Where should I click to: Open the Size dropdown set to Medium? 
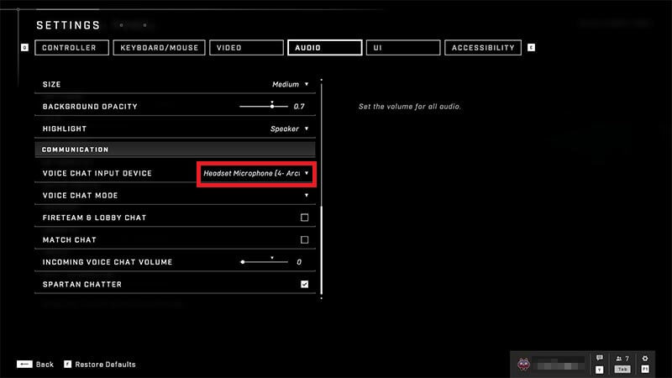pyautogui.click(x=290, y=85)
